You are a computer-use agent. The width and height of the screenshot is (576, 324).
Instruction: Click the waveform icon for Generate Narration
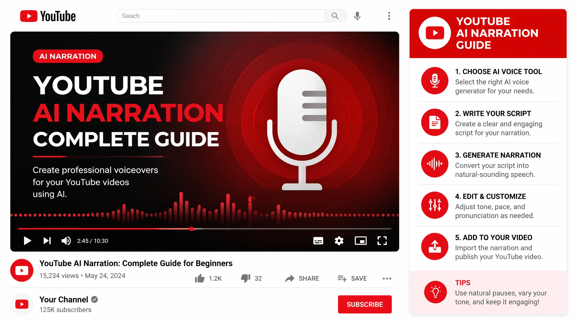tap(435, 164)
